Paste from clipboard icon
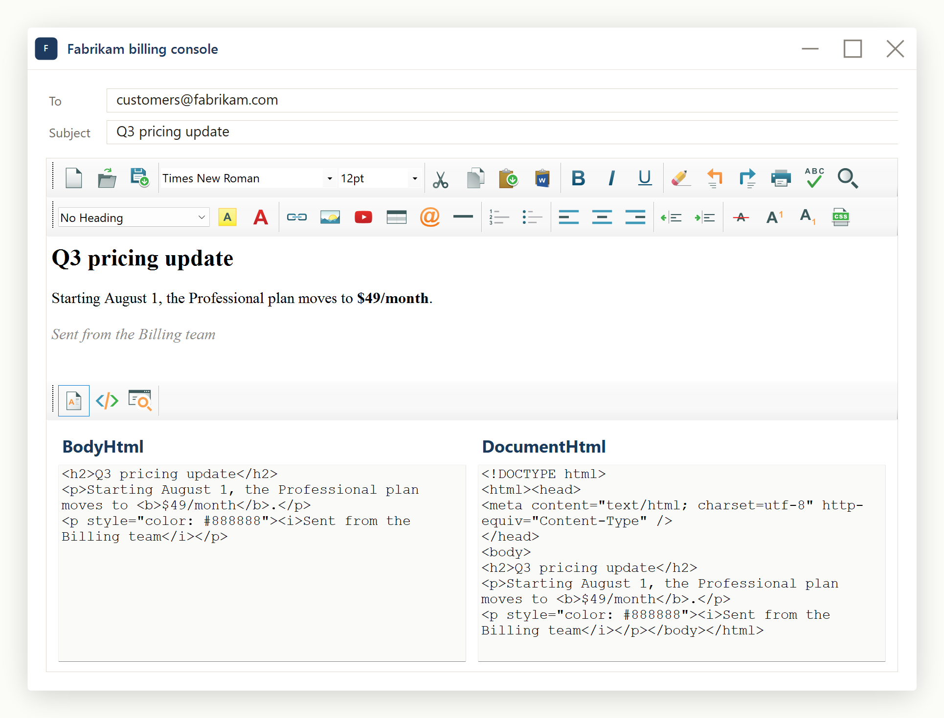 (509, 178)
